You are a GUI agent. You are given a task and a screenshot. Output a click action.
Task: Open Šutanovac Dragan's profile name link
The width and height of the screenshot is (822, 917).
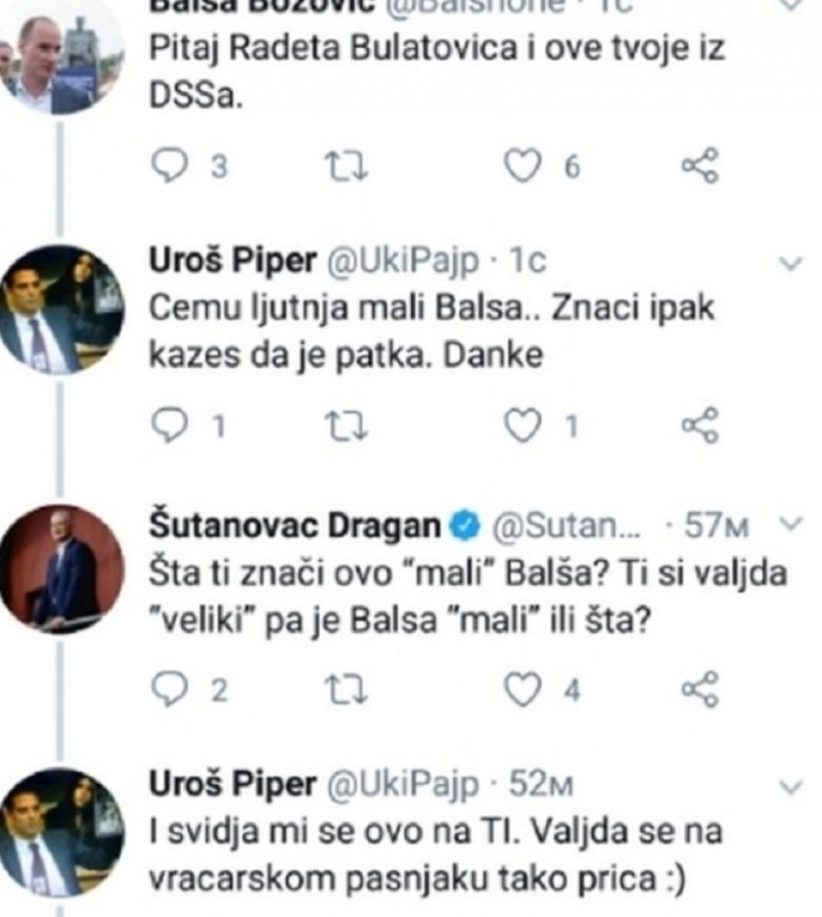298,525
